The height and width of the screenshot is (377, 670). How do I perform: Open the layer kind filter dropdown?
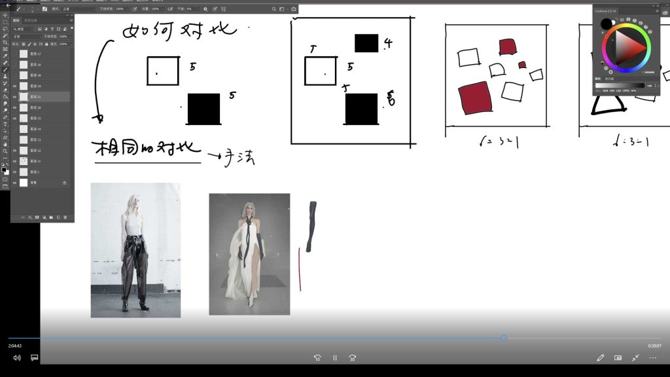24,29
